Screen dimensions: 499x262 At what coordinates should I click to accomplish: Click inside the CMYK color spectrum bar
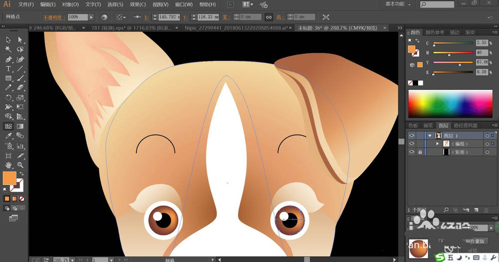coord(451,103)
